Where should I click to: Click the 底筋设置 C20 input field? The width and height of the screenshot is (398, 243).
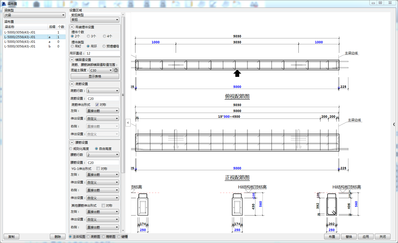[x=103, y=99]
